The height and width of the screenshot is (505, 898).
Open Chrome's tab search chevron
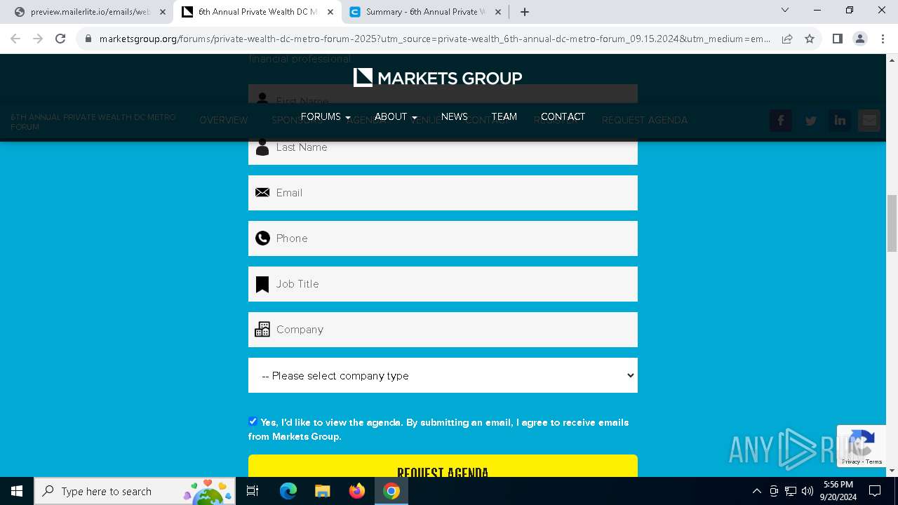coord(785,10)
